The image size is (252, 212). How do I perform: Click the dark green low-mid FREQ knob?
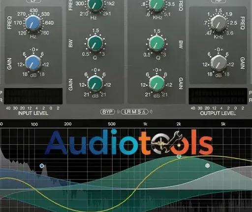(95, 4)
